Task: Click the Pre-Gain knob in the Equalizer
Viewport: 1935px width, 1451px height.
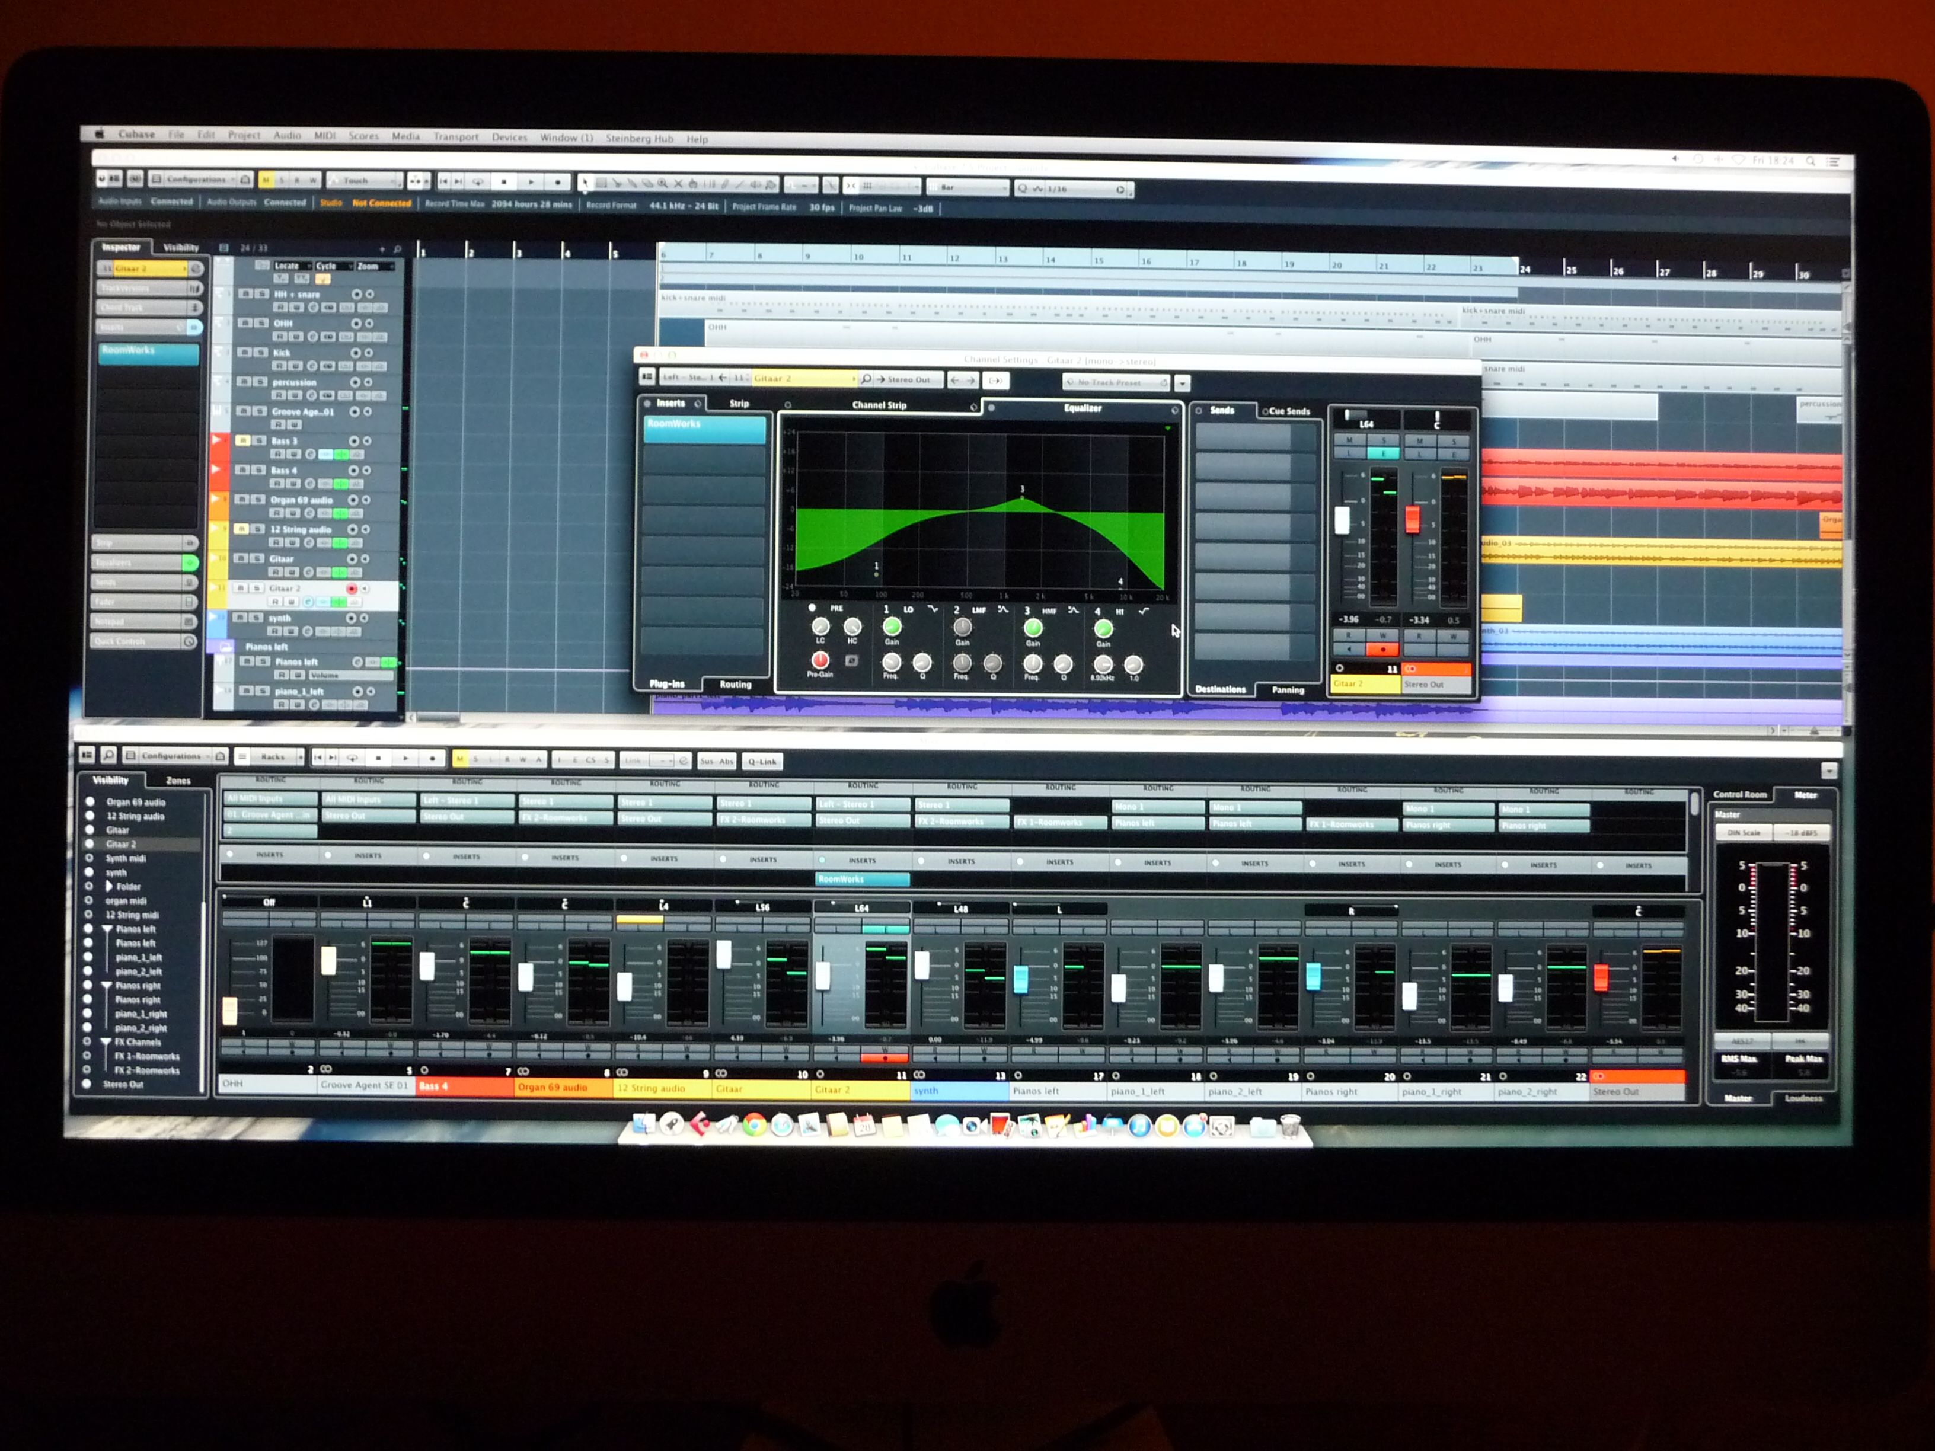Action: 820,660
